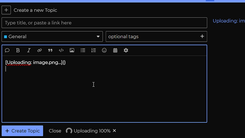Insert date and time via calendar icon
The image size is (245, 138).
(x=115, y=50)
